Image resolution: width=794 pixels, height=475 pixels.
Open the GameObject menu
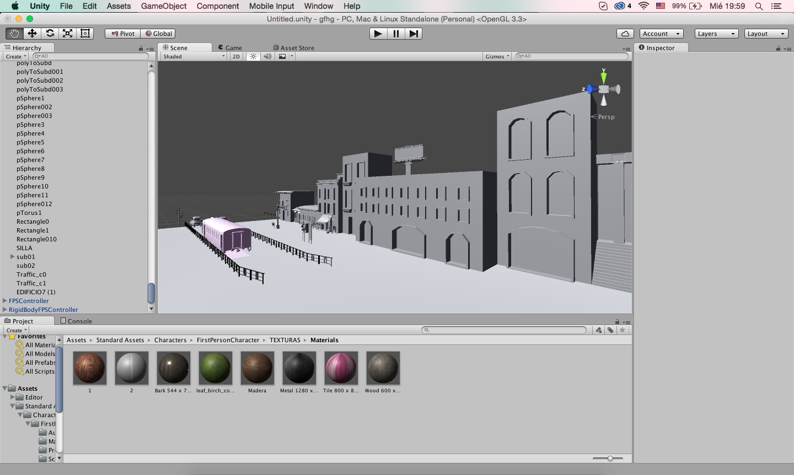coord(163,6)
